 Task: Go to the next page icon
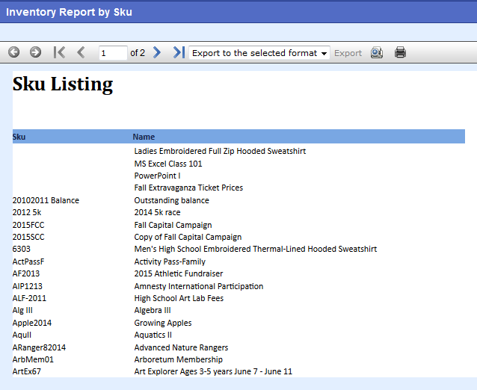pos(157,52)
